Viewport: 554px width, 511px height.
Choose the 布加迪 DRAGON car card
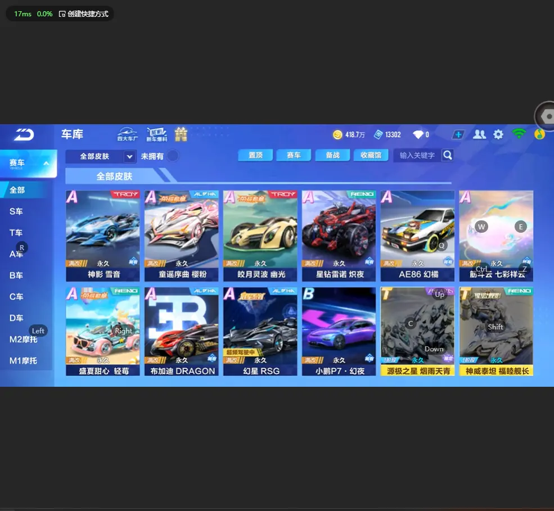point(182,332)
